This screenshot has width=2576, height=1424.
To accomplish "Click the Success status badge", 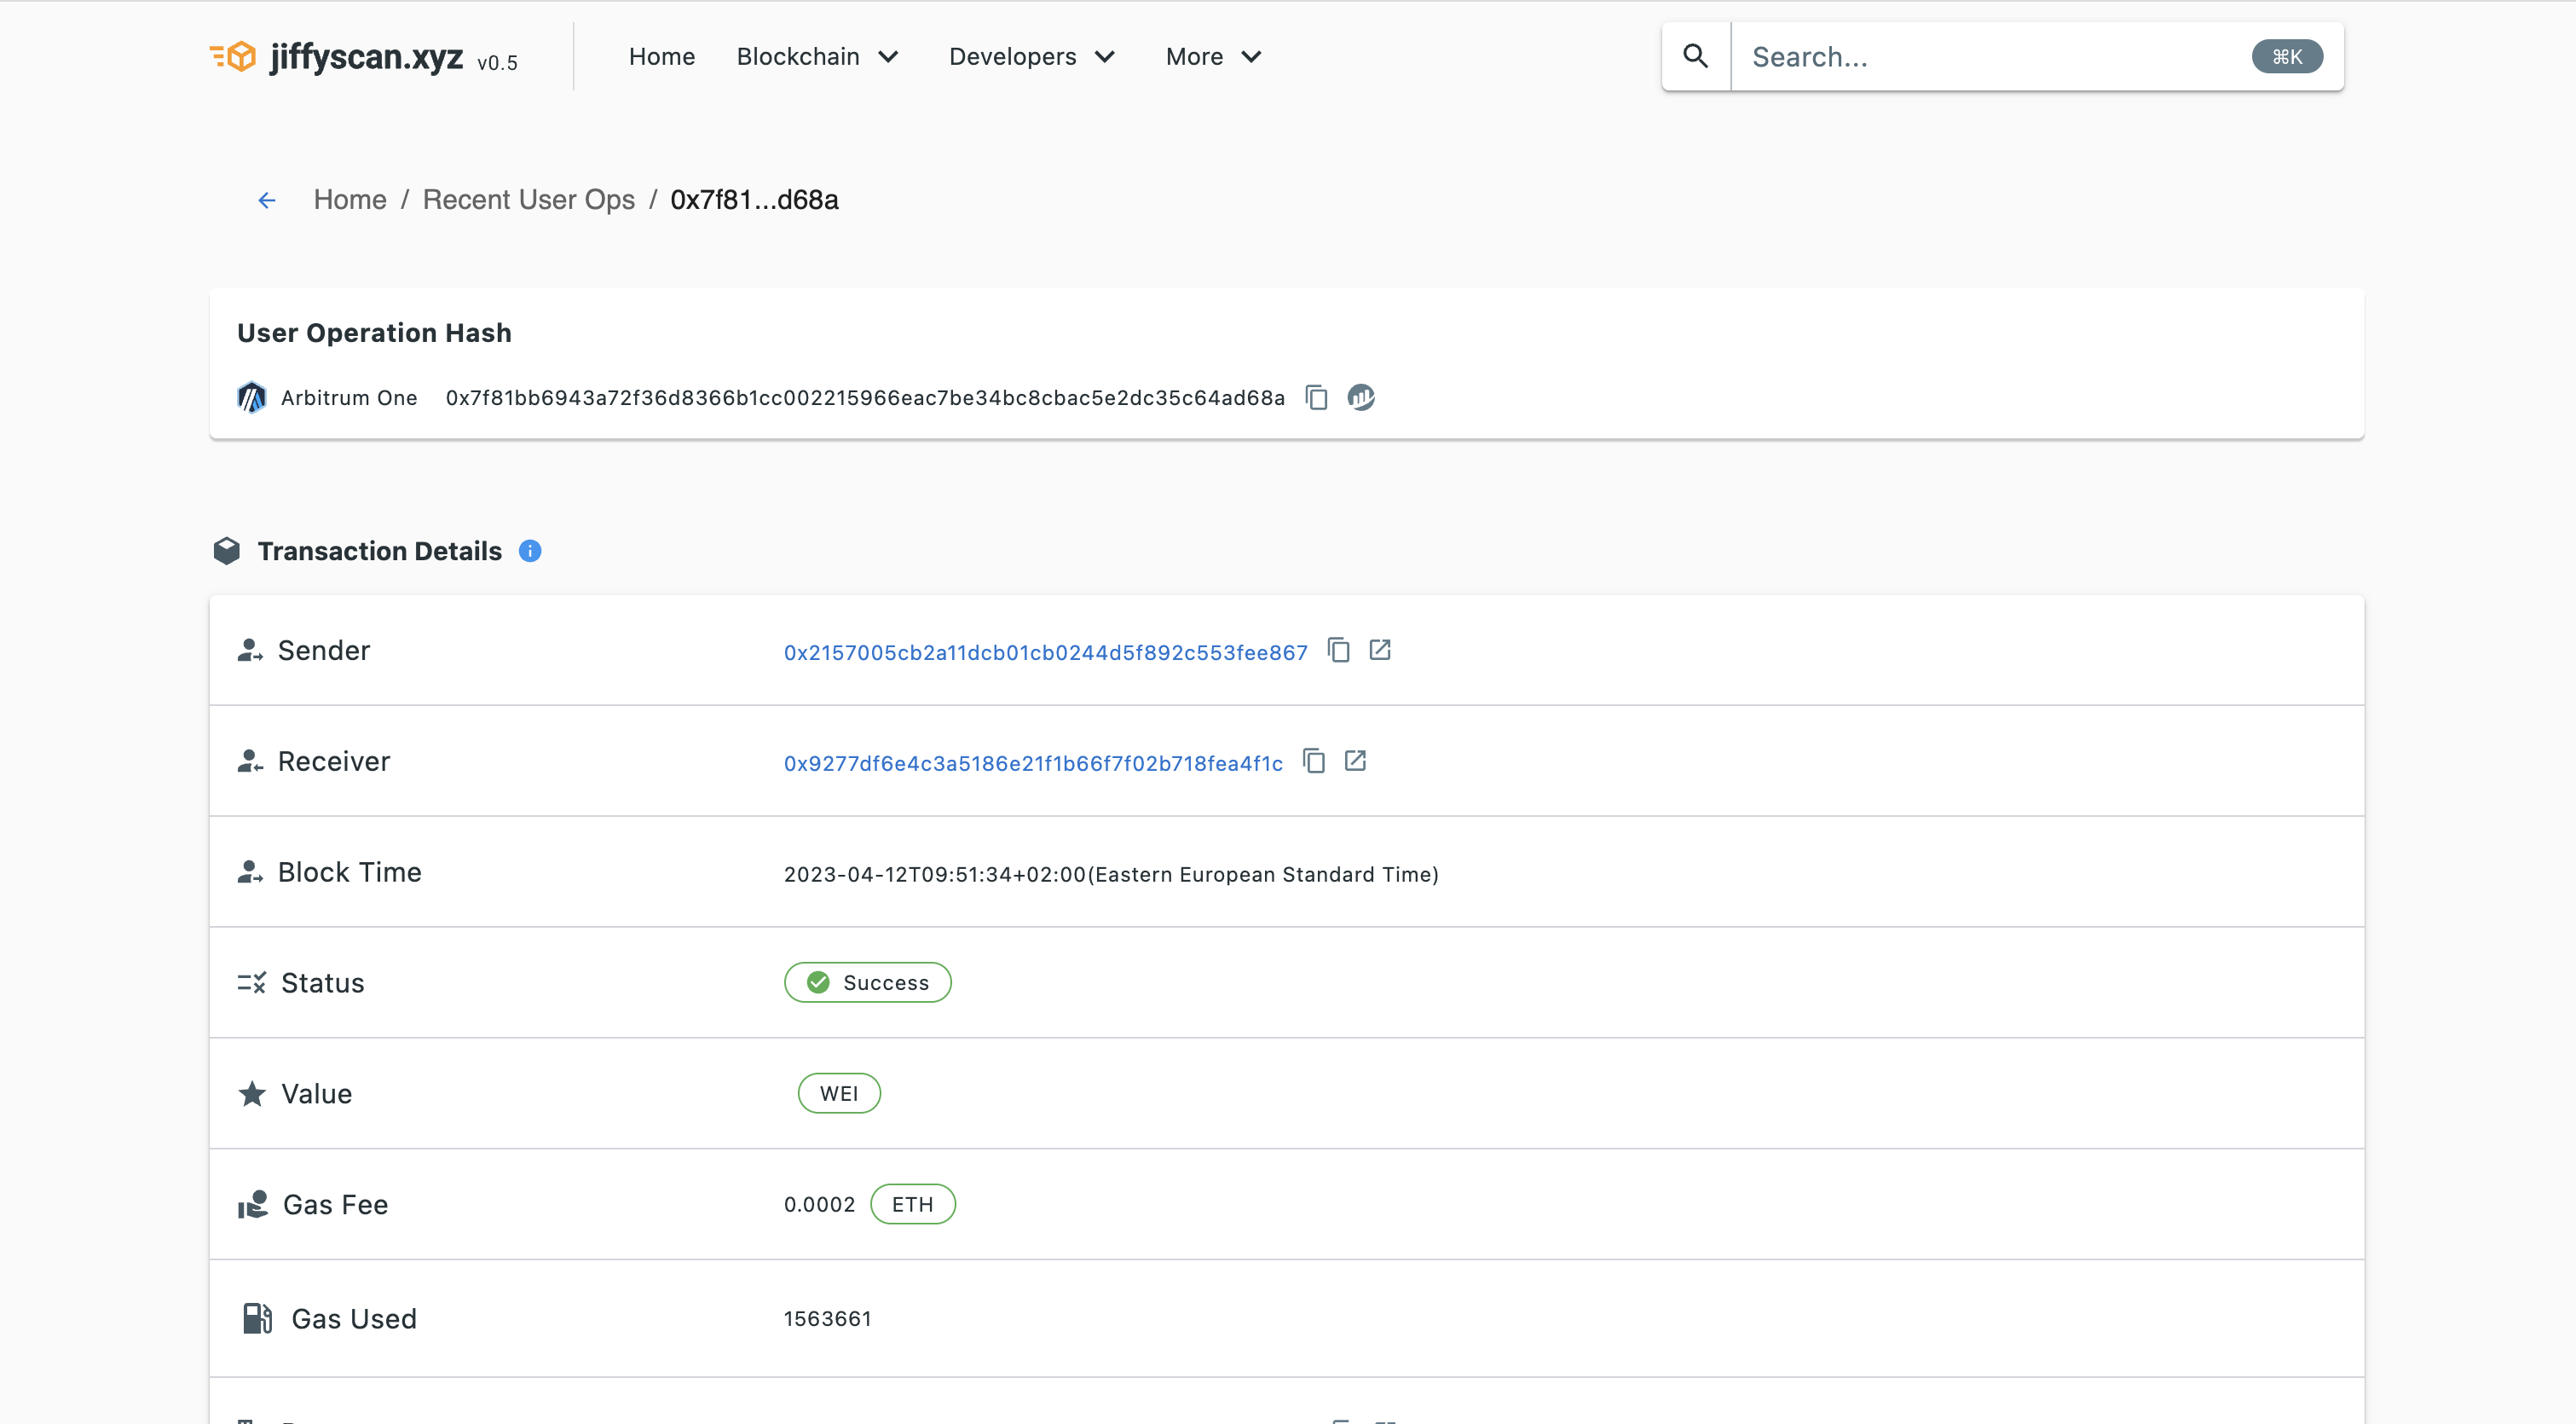I will [x=867, y=982].
